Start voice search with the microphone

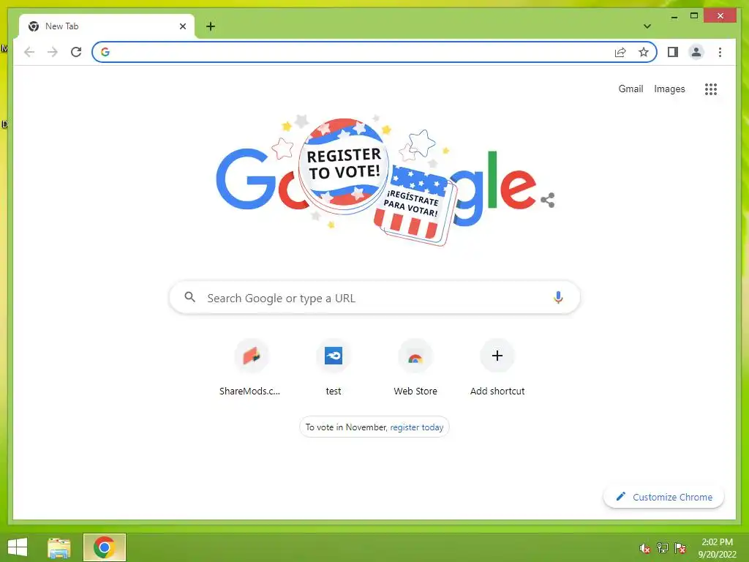point(557,298)
